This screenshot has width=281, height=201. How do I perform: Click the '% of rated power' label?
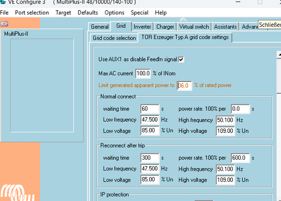[213, 85]
